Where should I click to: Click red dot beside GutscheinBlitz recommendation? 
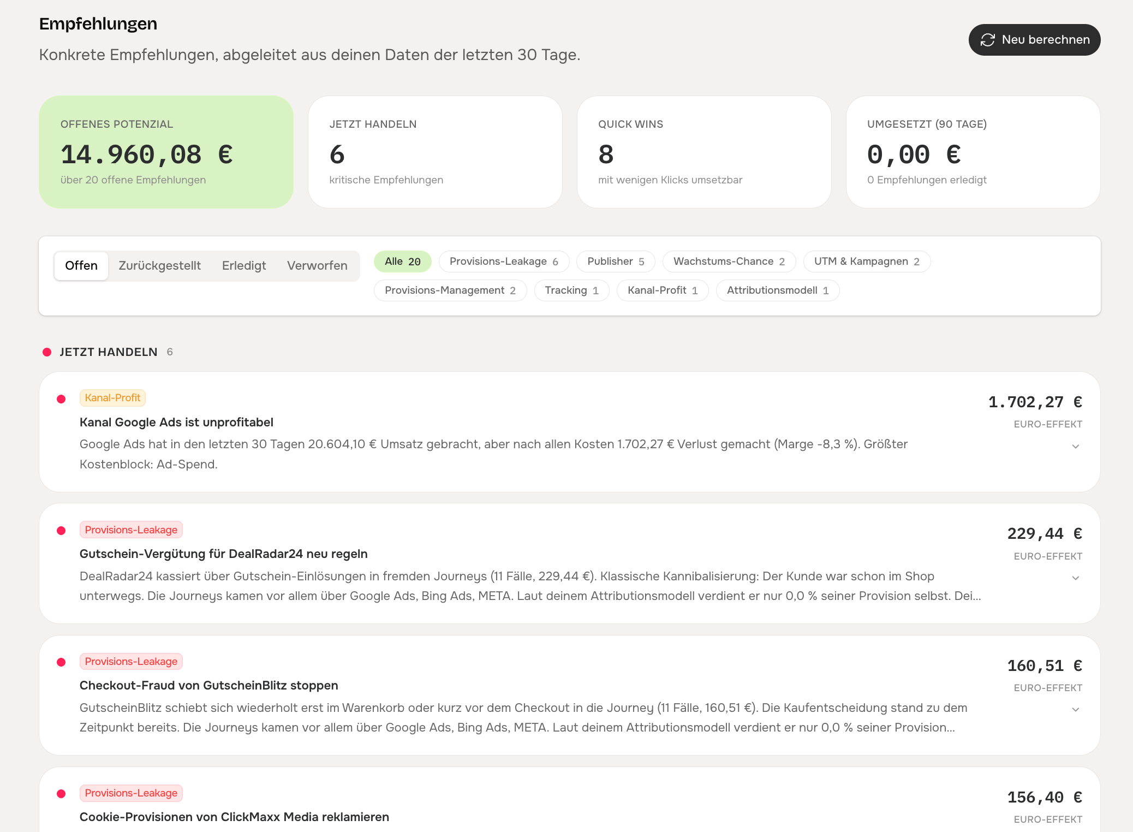click(x=61, y=662)
